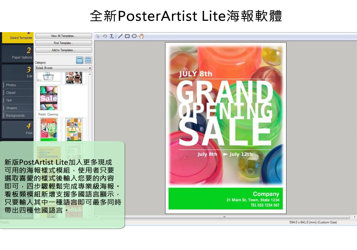Viewport: 357px width, 250px height.
Task: Open the Retail Events category dropdown
Action: coord(64,68)
